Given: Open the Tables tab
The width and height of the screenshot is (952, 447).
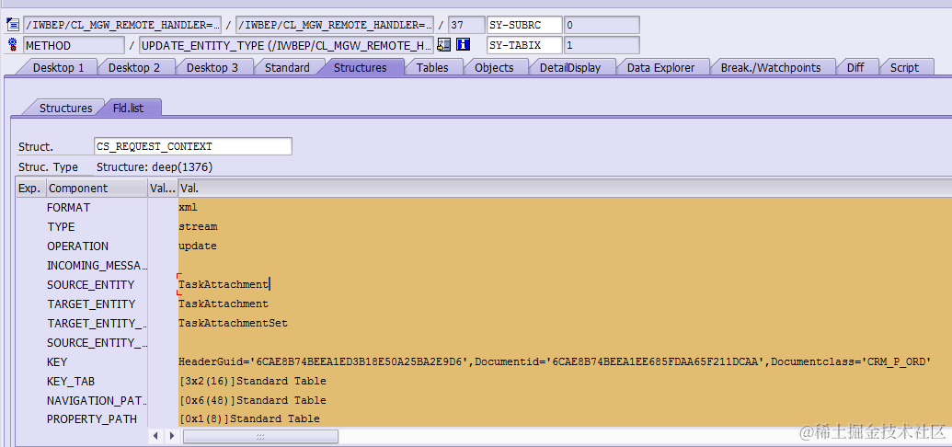Looking at the screenshot, I should coord(432,67).
